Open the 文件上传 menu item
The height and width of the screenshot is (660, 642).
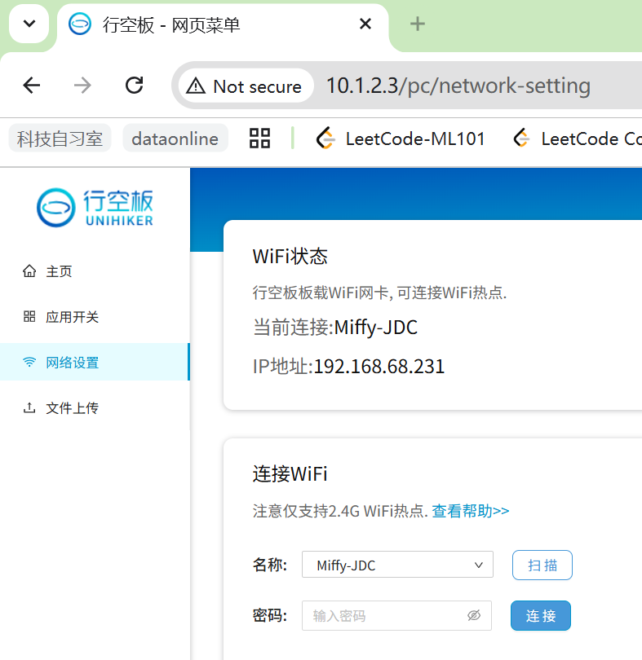[72, 408]
